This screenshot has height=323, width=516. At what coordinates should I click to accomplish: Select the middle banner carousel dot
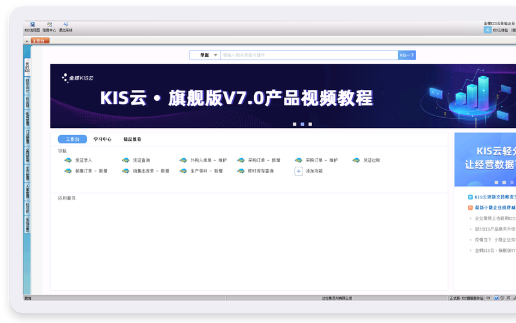[x=302, y=124]
